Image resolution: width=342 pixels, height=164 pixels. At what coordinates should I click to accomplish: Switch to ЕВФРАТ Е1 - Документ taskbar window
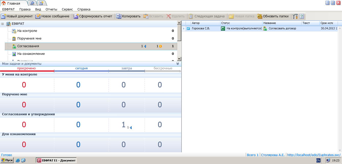pyautogui.click(x=57, y=160)
